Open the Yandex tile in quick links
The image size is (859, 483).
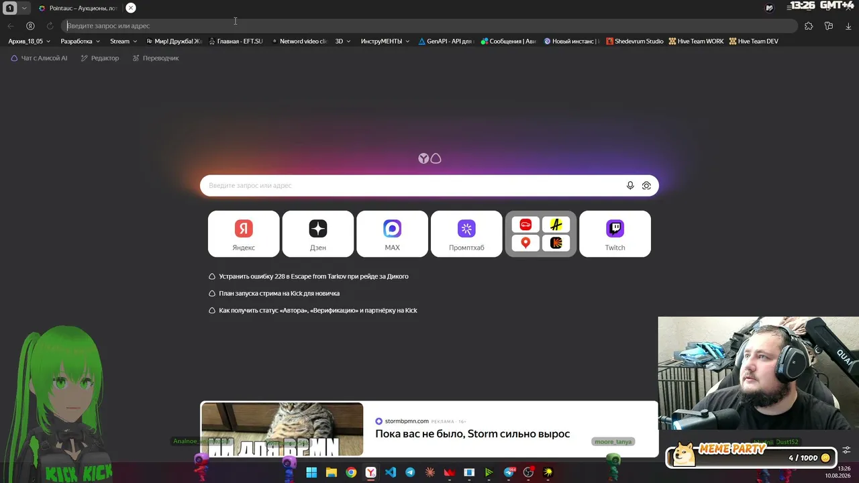pyautogui.click(x=244, y=233)
